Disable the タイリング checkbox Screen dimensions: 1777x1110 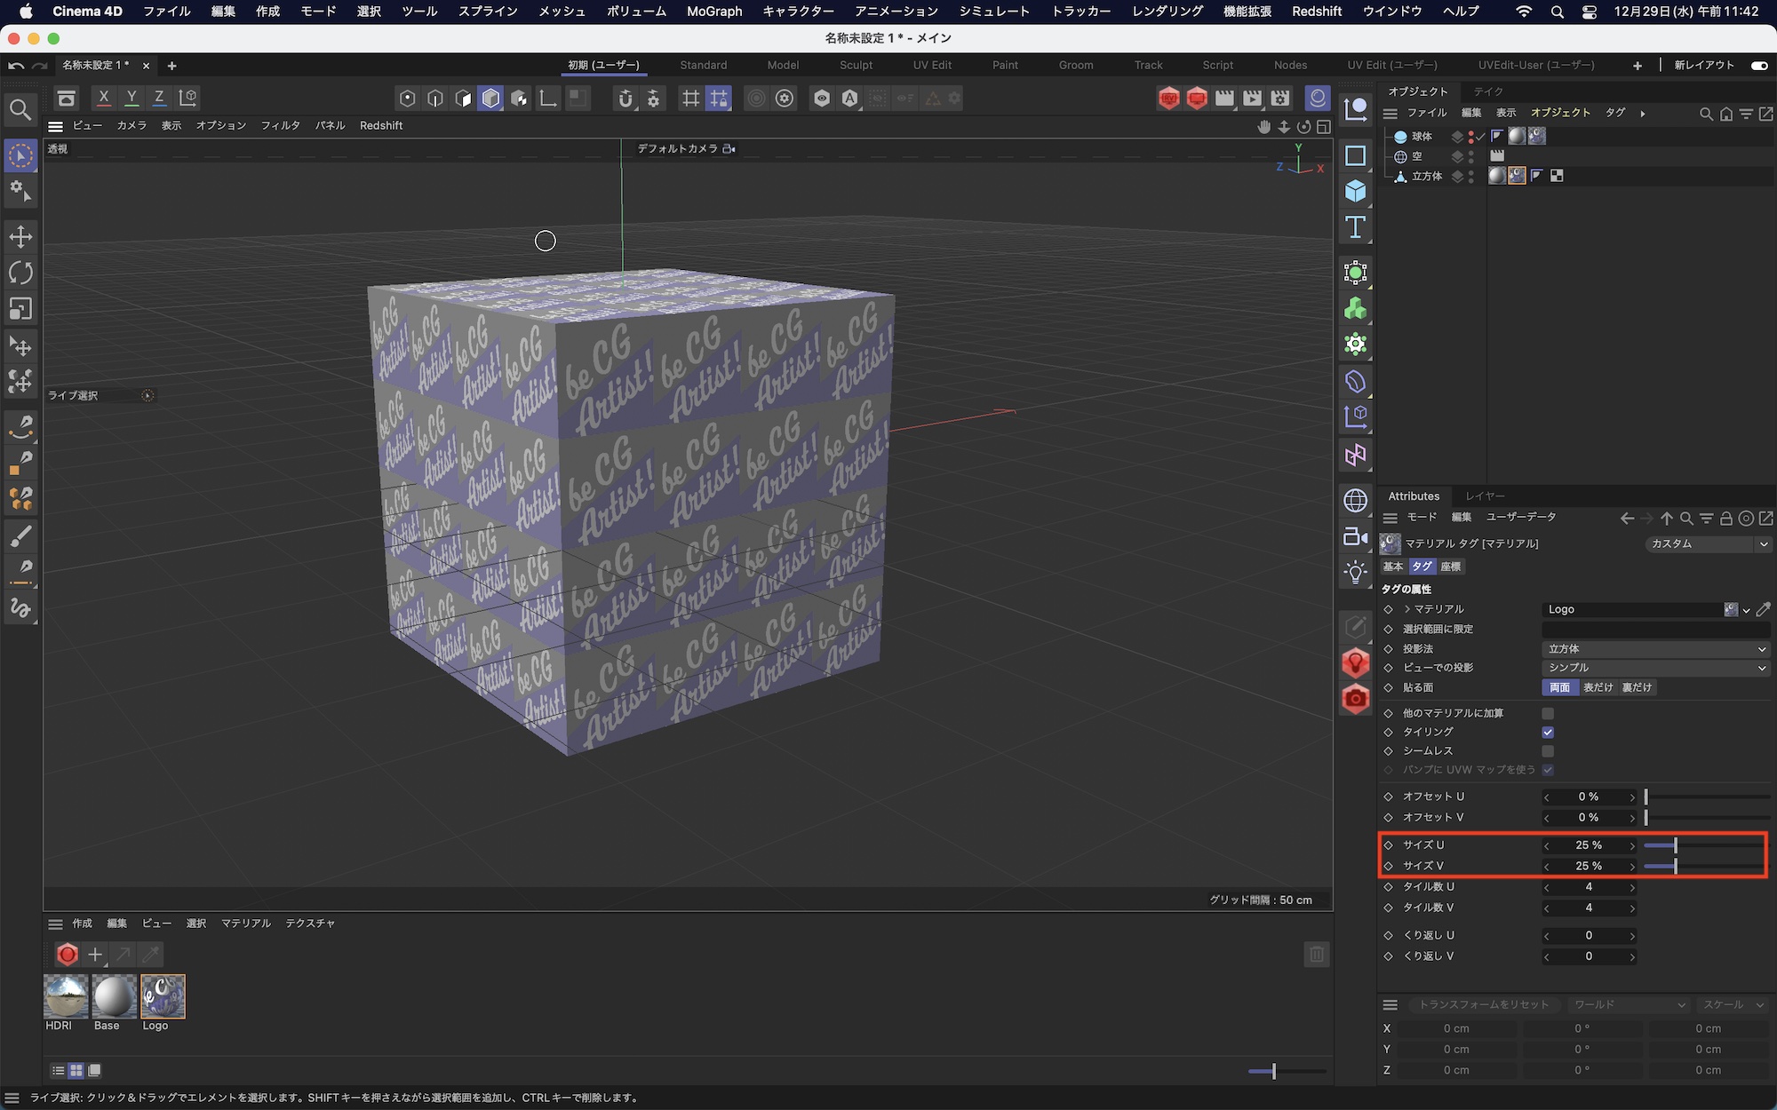coord(1548,733)
